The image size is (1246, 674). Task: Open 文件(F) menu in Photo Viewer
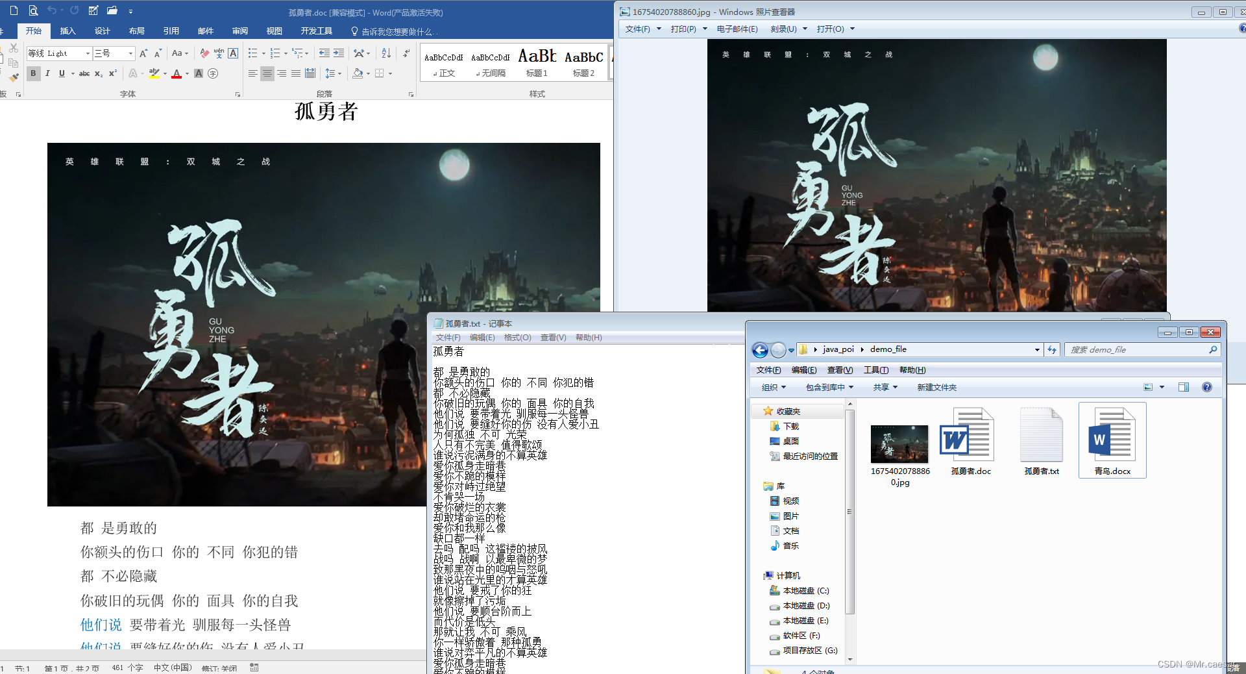[642, 29]
